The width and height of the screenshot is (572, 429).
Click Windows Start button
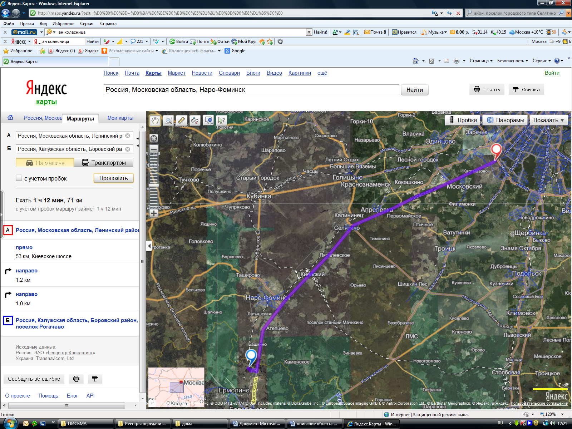[x=10, y=424]
